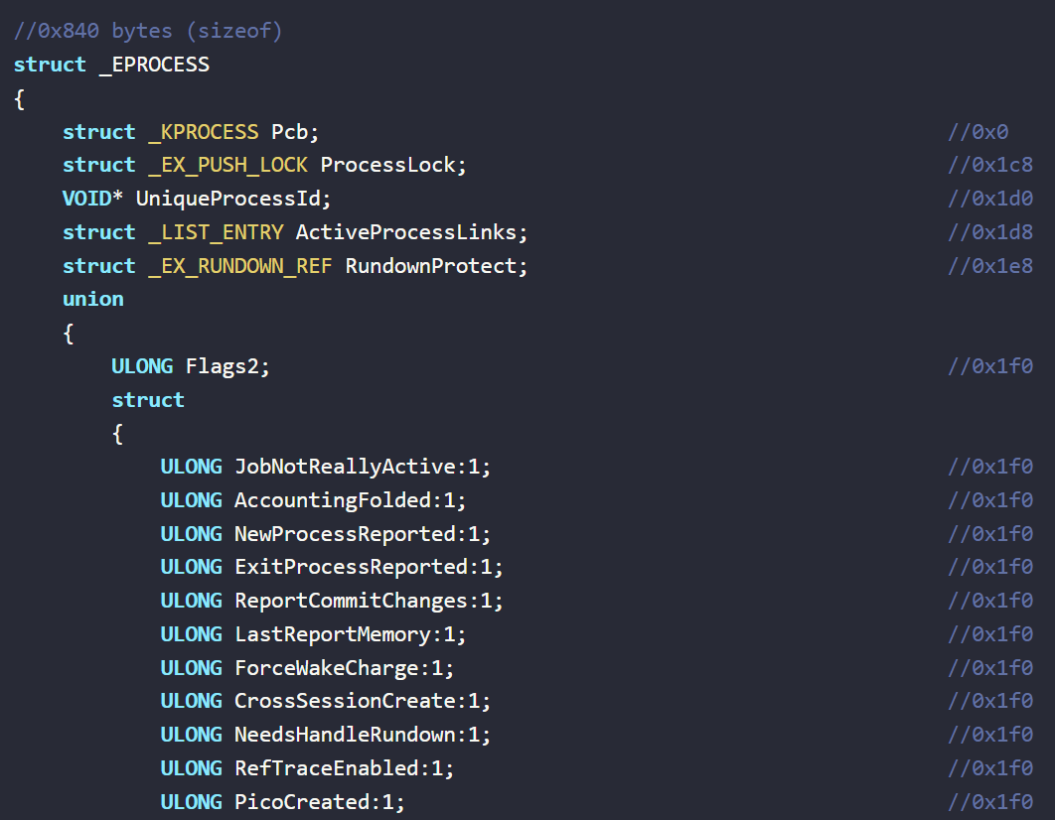Click the //0x0 offset comment
Viewport: 1055px width, 820px height.
tap(979, 132)
